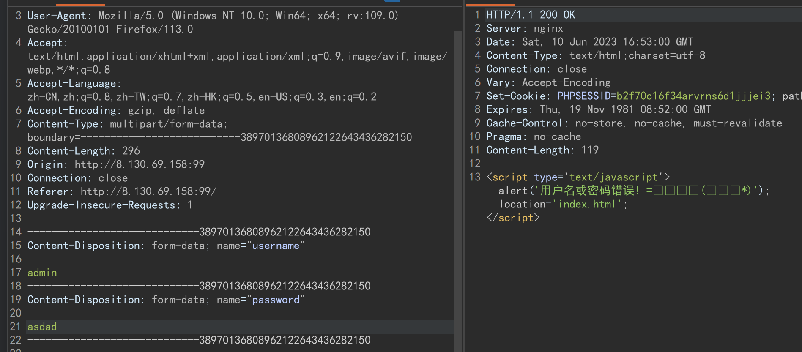Image resolution: width=802 pixels, height=352 pixels.
Task: Click the Origin header with 8.130.69.158:99
Action: pyautogui.click(x=116, y=164)
